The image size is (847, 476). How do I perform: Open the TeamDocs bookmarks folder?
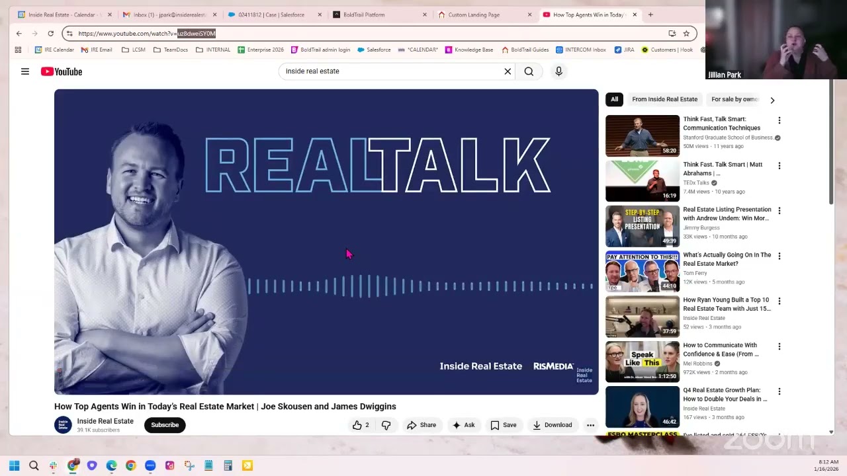tap(171, 50)
